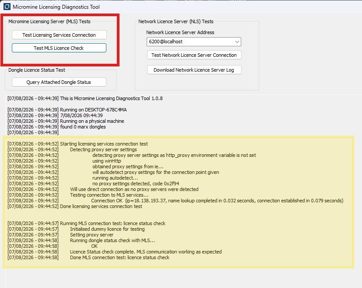Query Attached Dongle Status
The image size is (362, 288).
pos(59,82)
